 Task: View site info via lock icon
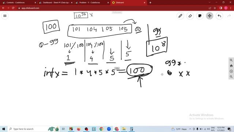click(x=19, y=8)
